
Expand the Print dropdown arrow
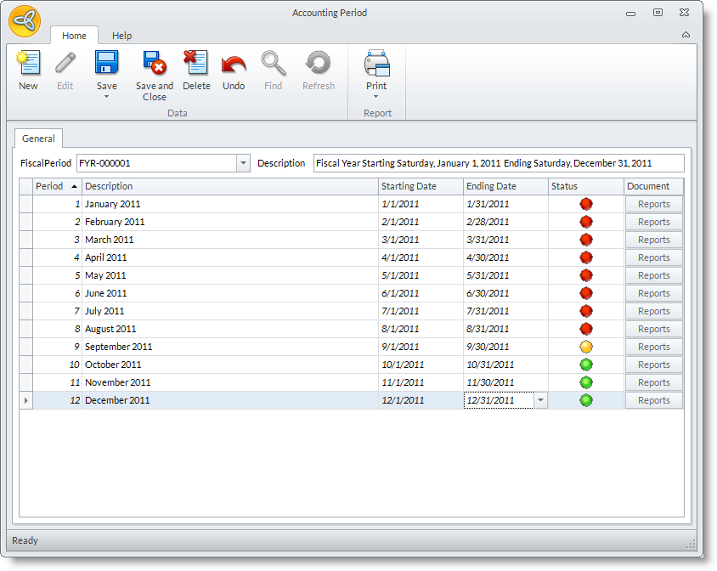[x=376, y=96]
